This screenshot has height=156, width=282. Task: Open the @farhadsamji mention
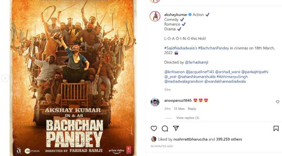(x=197, y=62)
